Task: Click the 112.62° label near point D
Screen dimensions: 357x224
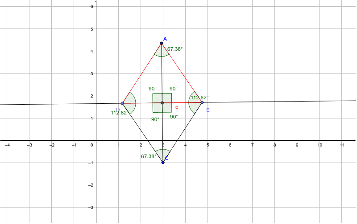Action: coord(119,113)
